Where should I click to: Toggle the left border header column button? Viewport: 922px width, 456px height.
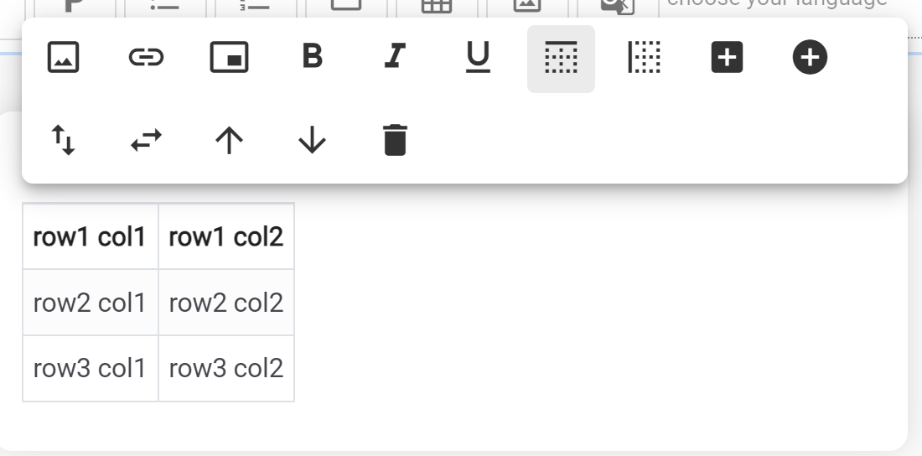click(x=644, y=58)
